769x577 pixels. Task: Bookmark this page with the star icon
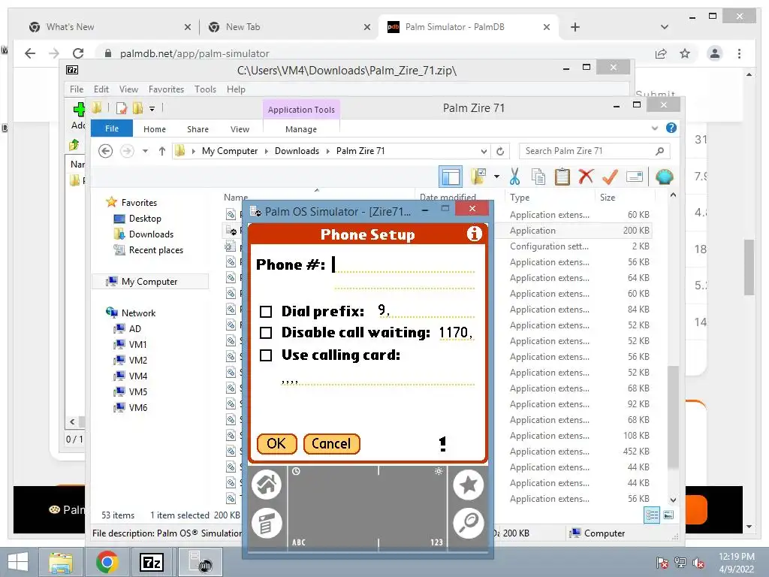click(x=685, y=53)
